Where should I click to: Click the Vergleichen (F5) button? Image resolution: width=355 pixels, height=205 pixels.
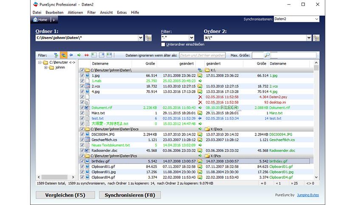coord(65,195)
